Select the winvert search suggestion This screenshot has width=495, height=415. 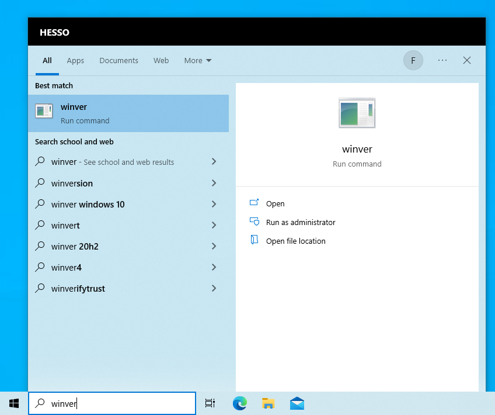tap(128, 225)
